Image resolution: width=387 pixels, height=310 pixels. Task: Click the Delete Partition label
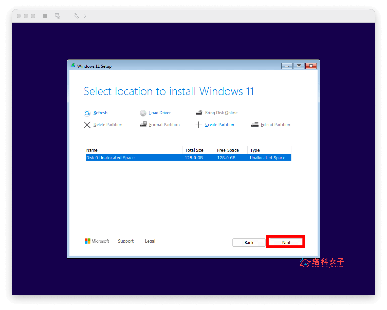click(108, 125)
